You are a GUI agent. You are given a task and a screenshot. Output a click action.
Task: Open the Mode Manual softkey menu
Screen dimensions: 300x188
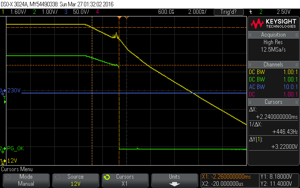point(26,180)
